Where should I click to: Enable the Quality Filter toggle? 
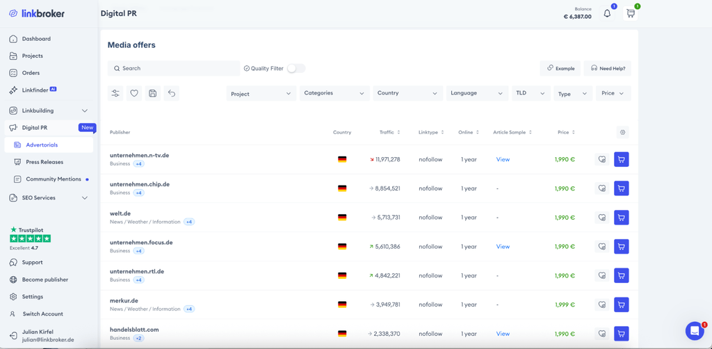tap(296, 68)
